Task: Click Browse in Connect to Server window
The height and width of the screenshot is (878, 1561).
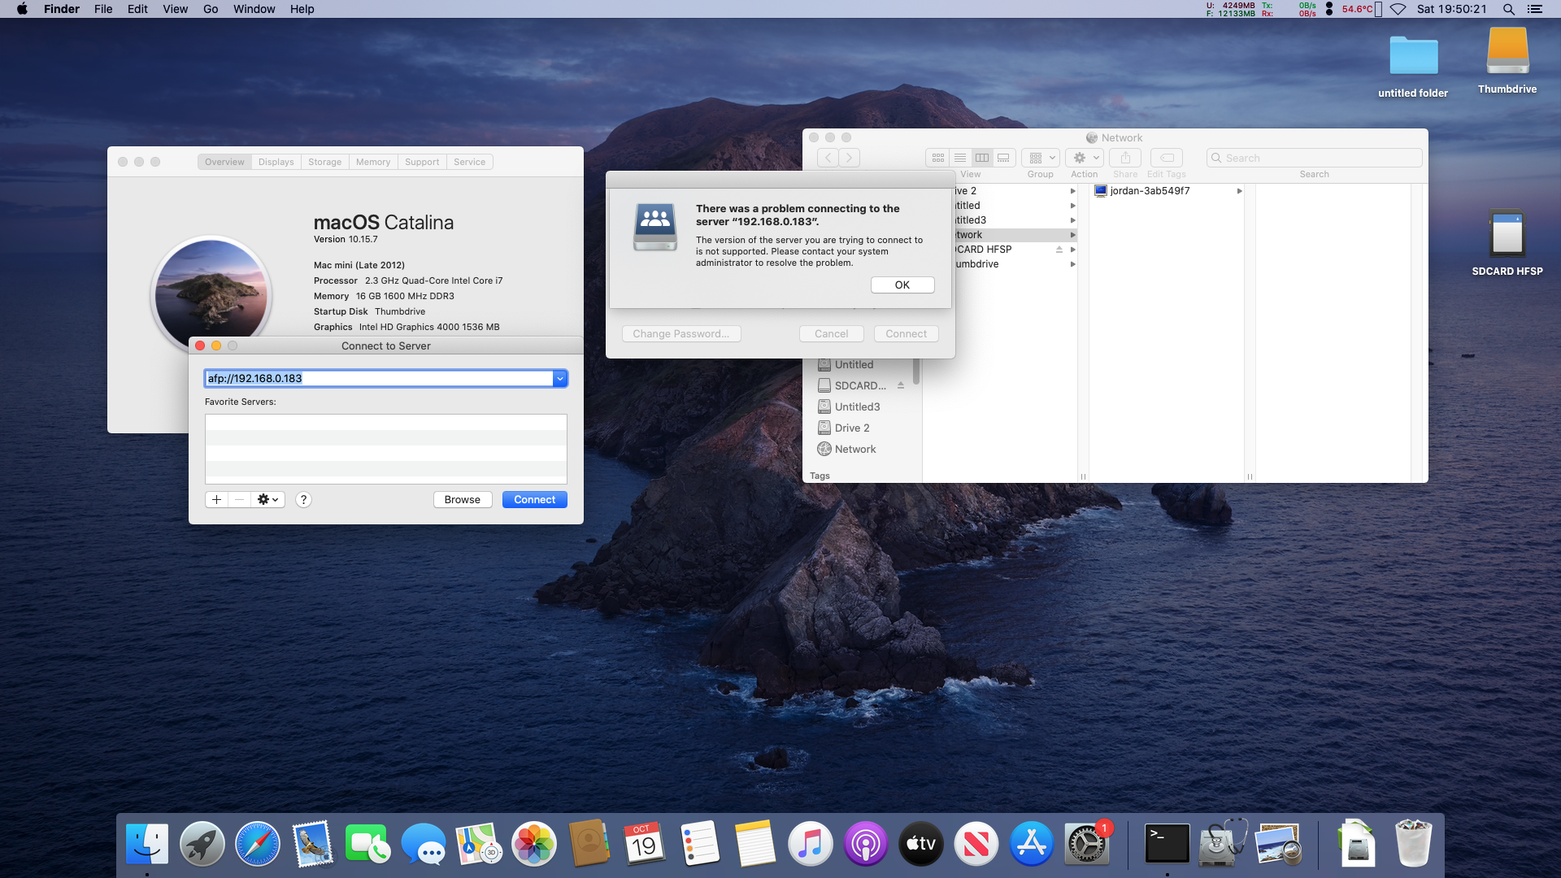Action: coord(462,499)
